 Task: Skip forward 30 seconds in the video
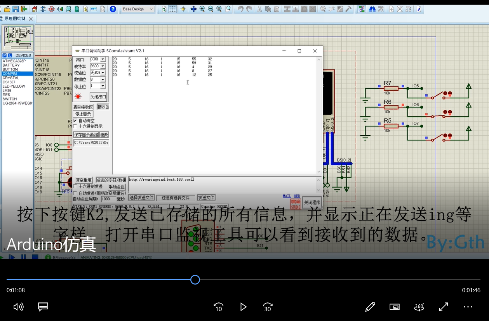(x=268, y=307)
